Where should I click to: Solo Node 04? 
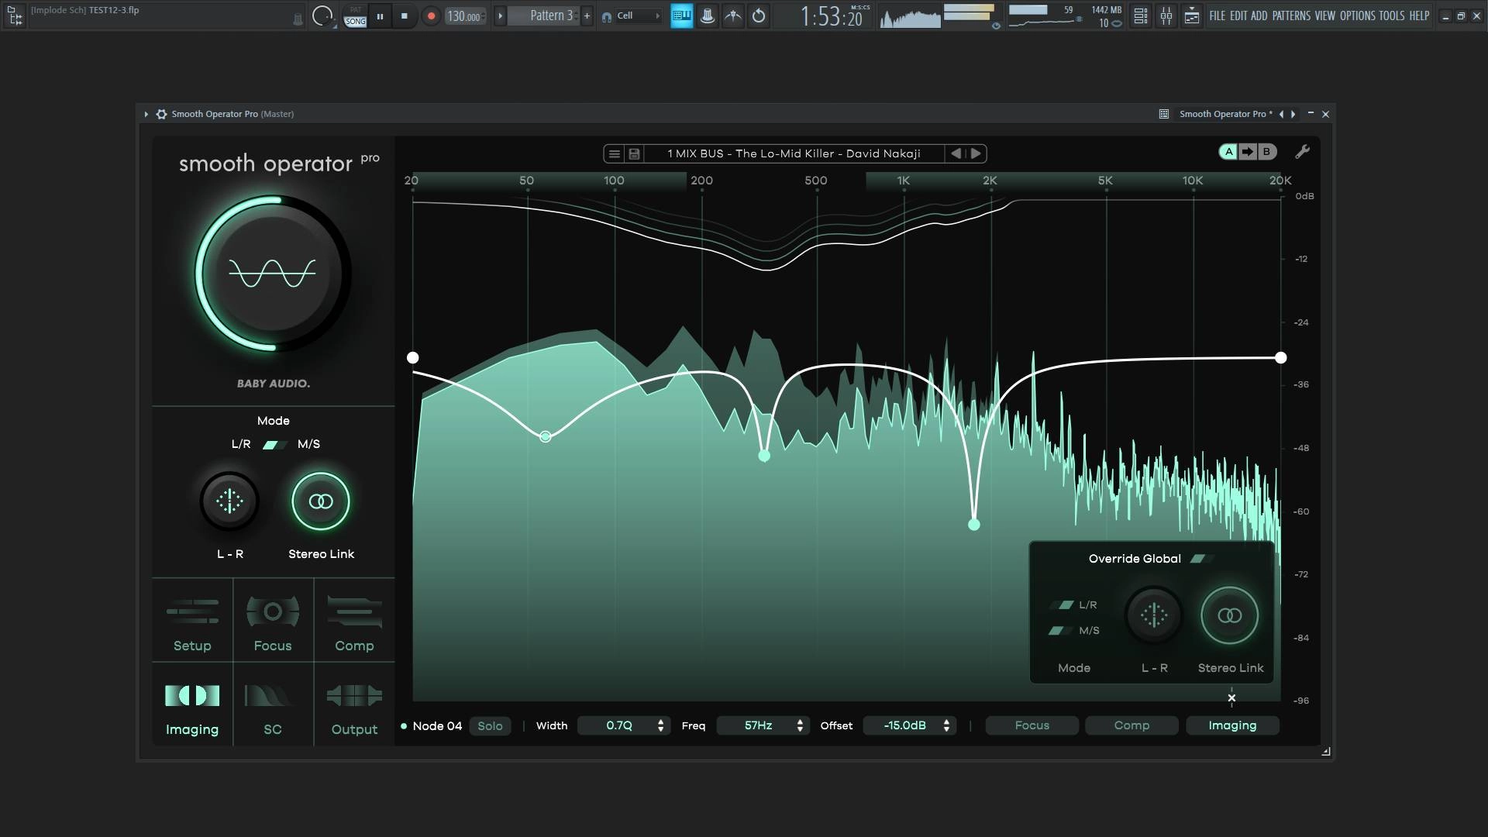point(490,726)
